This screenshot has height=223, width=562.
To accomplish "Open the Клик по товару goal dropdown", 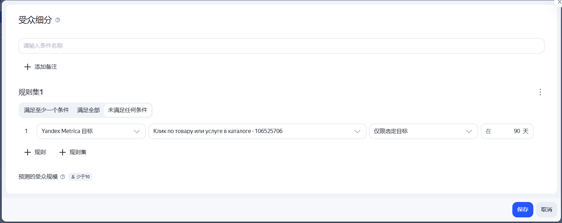I will pyautogui.click(x=257, y=131).
